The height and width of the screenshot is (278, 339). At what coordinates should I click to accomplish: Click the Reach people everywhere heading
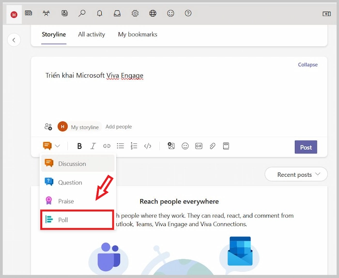(179, 201)
